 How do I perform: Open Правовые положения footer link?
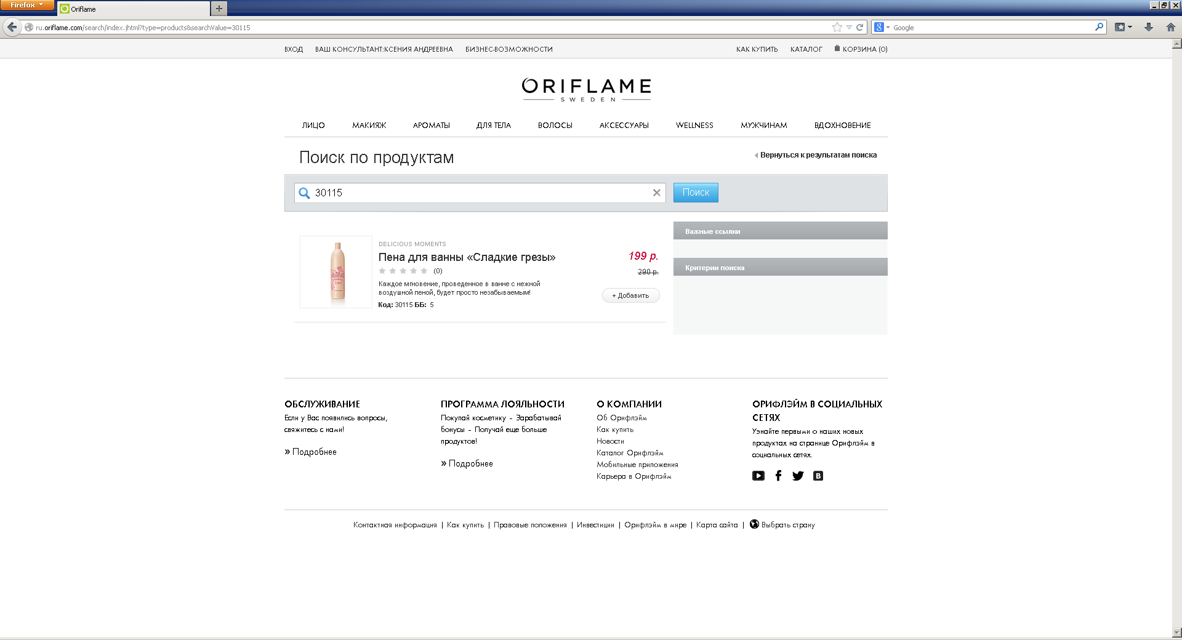pos(530,525)
